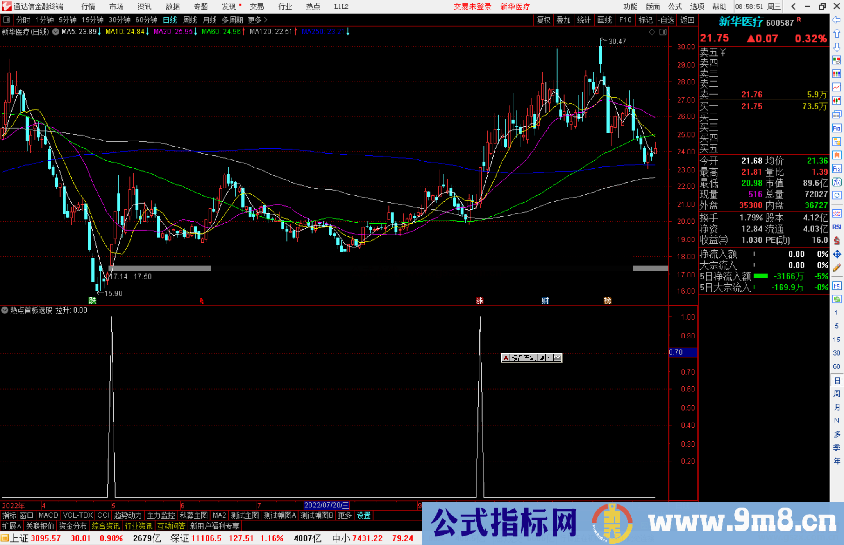Click the 返回 button

(687, 20)
